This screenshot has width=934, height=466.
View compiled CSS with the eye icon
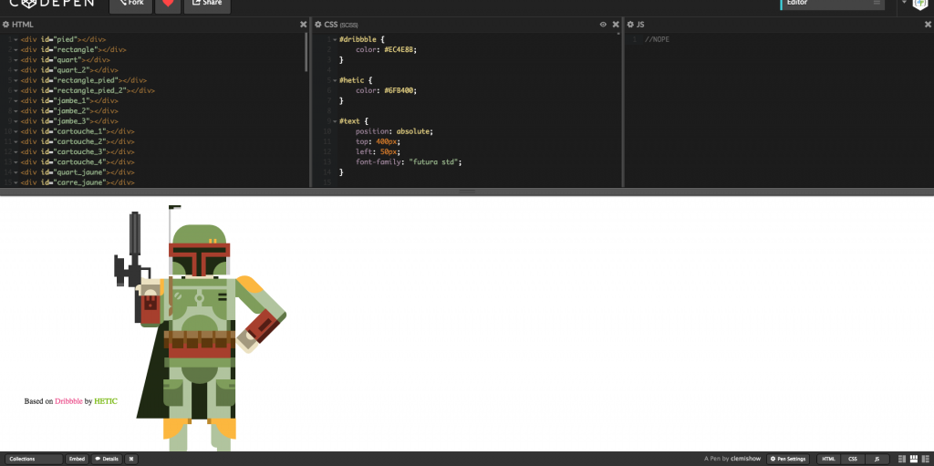pos(603,25)
